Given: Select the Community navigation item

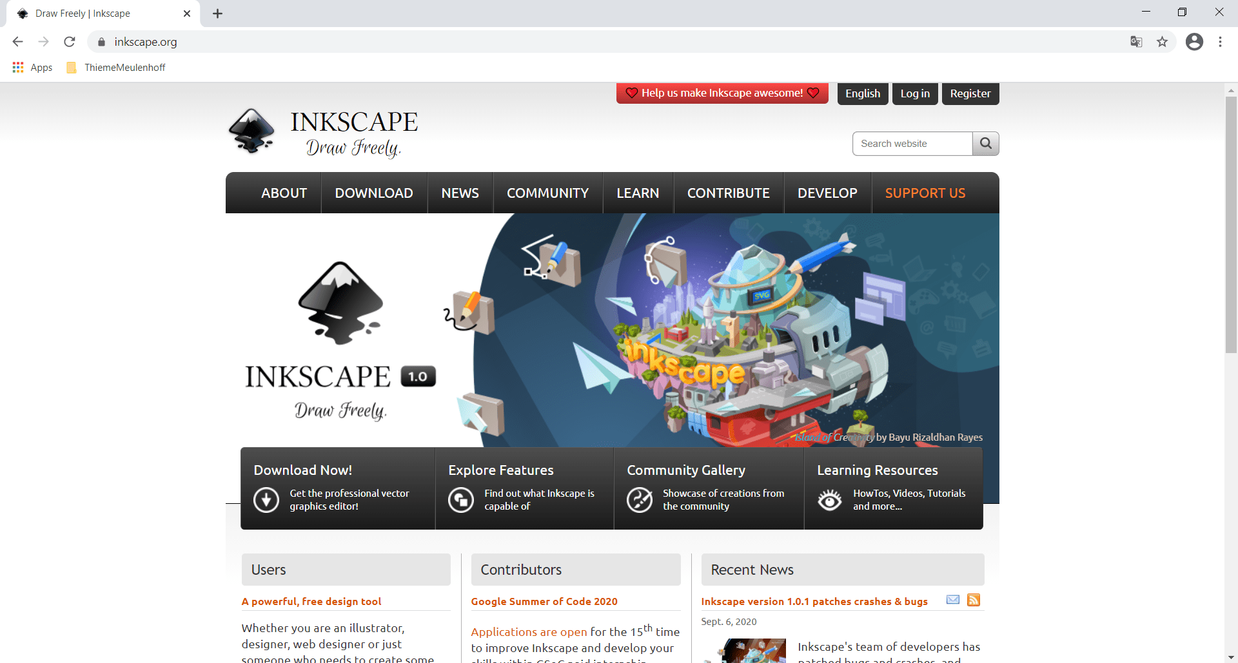Looking at the screenshot, I should tap(547, 193).
